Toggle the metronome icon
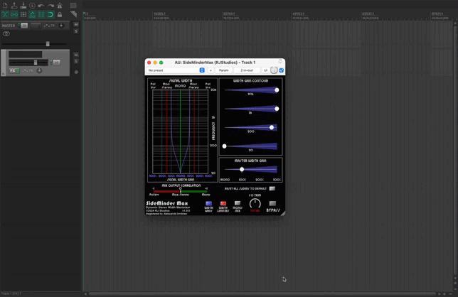This screenshot has width=458, height=297. click(60, 5)
